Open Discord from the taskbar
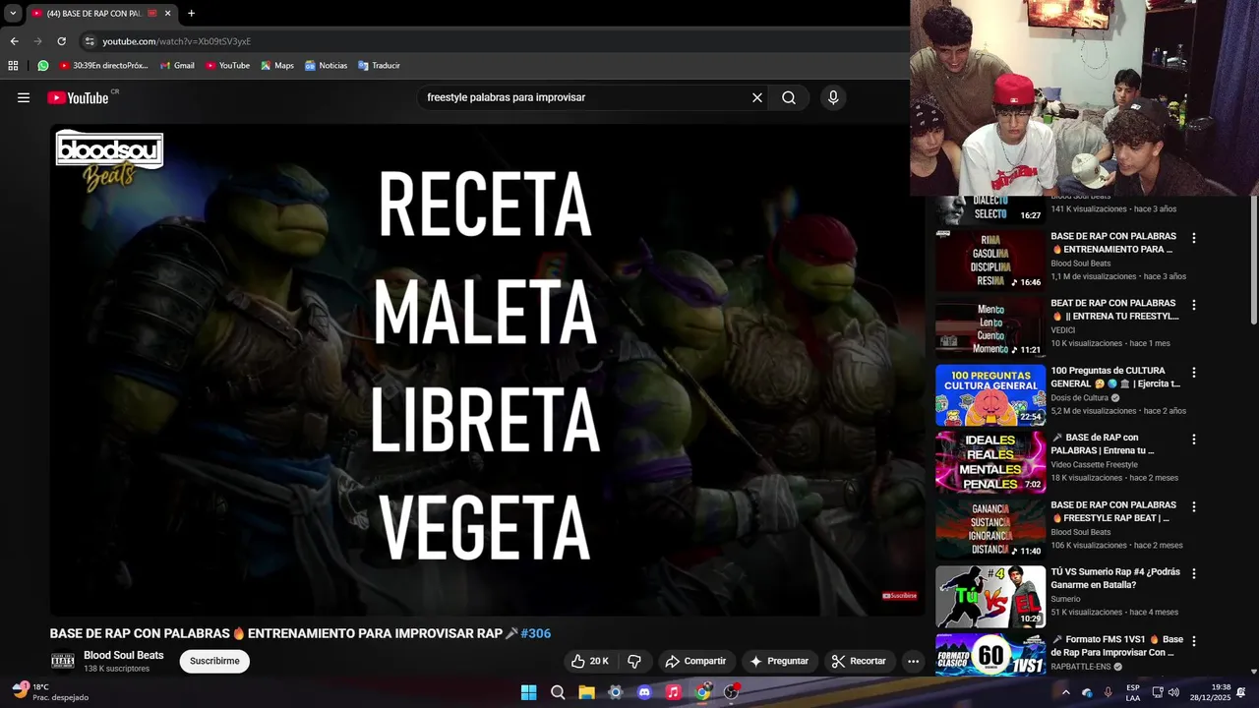Viewport: 1259px width, 708px height. (x=644, y=692)
